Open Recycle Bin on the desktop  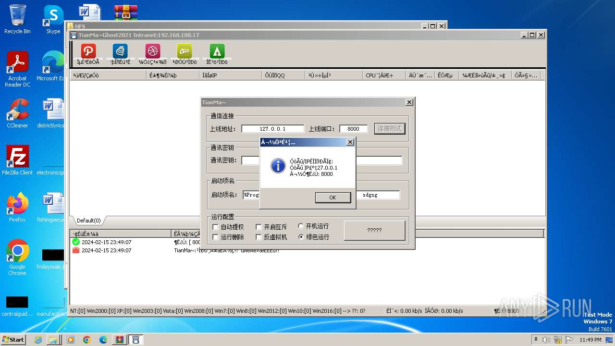(x=17, y=19)
